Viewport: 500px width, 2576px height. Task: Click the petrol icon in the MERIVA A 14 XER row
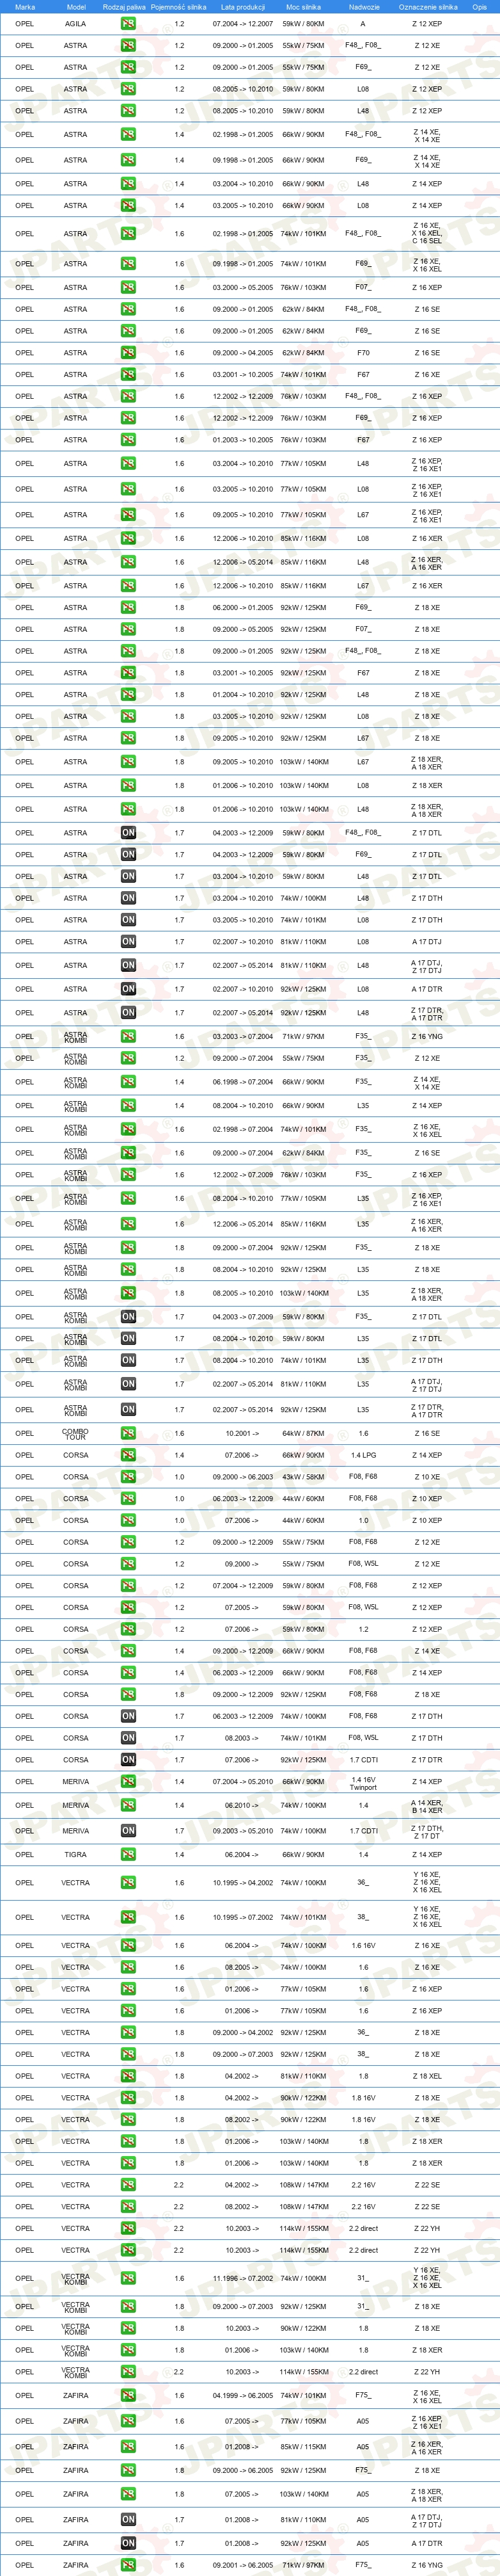tap(128, 1805)
